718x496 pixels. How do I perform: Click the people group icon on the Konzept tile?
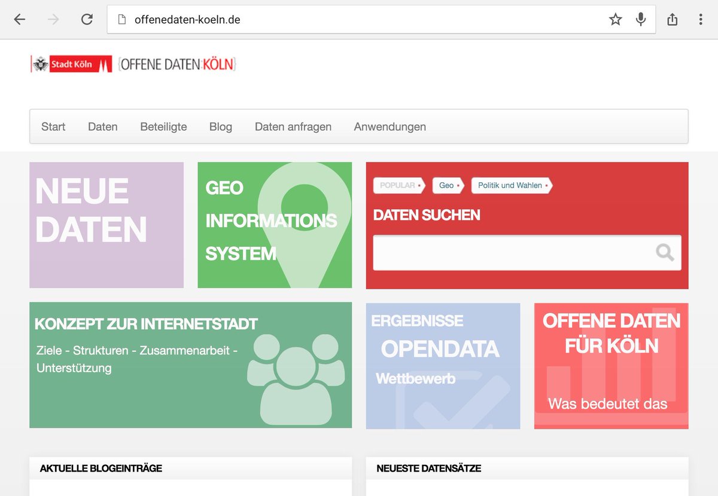tap(296, 379)
